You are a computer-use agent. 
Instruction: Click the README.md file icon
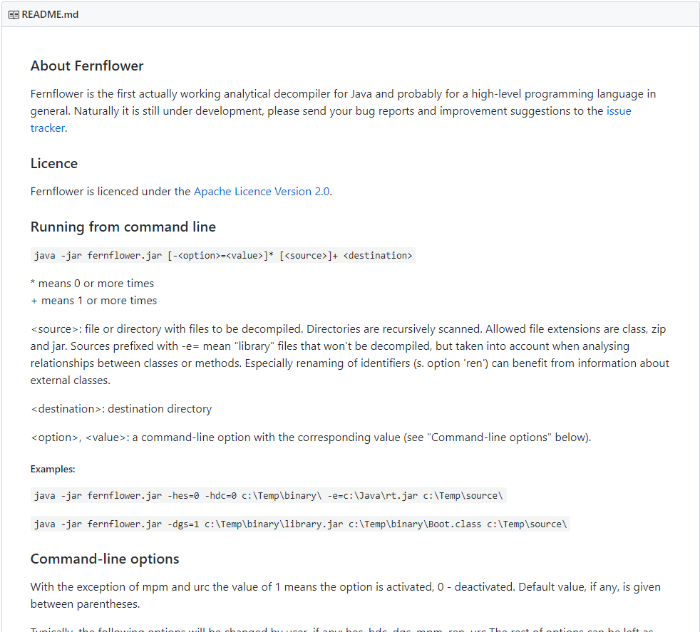(13, 14)
